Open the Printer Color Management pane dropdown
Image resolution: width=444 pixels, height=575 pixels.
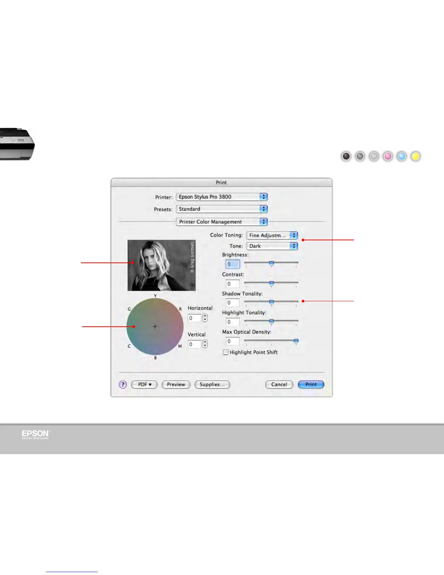tap(222, 222)
